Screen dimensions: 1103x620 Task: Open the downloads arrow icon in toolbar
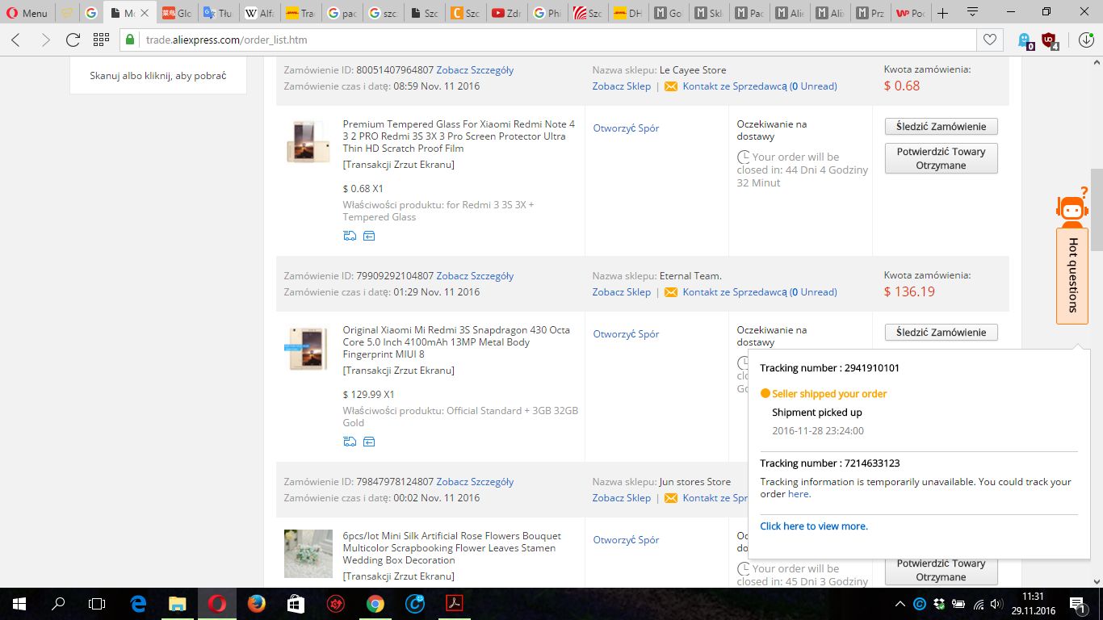tap(1086, 40)
